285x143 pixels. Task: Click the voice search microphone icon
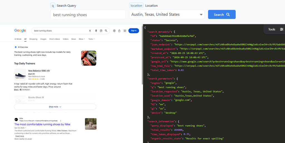tap(96, 31)
